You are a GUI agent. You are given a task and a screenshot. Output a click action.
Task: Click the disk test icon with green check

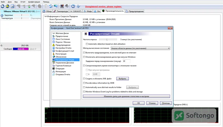click(x=29, y=6)
